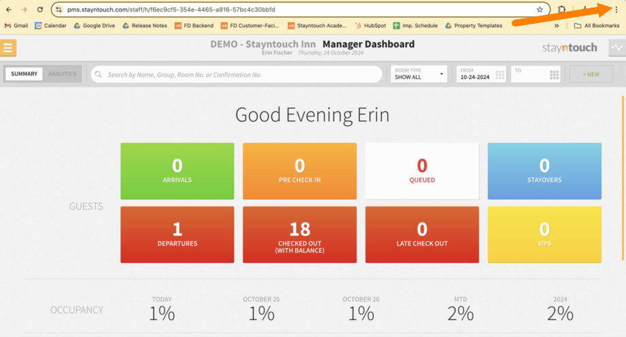
Task: Open the Chrome extensions puzzle icon
Action: coord(562,9)
